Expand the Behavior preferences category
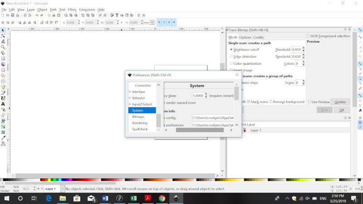Viewport: 363px width, 204px height. tap(130, 98)
